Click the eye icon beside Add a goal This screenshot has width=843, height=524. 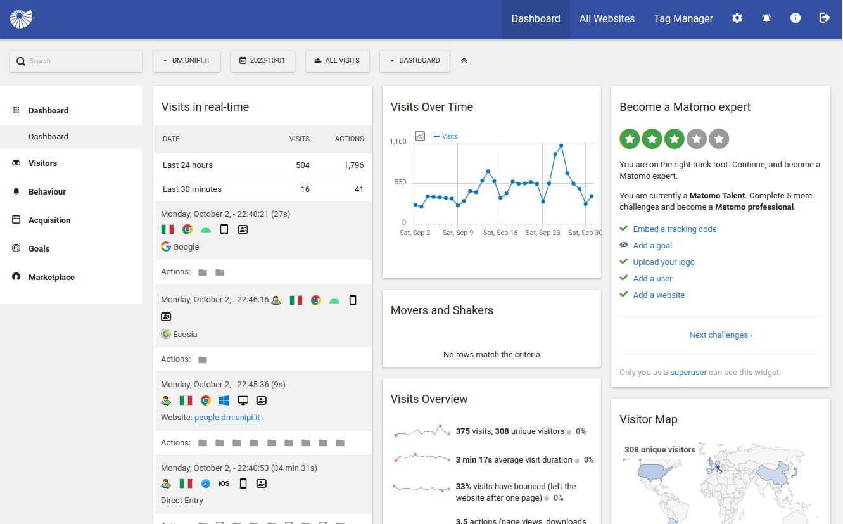pyautogui.click(x=624, y=245)
